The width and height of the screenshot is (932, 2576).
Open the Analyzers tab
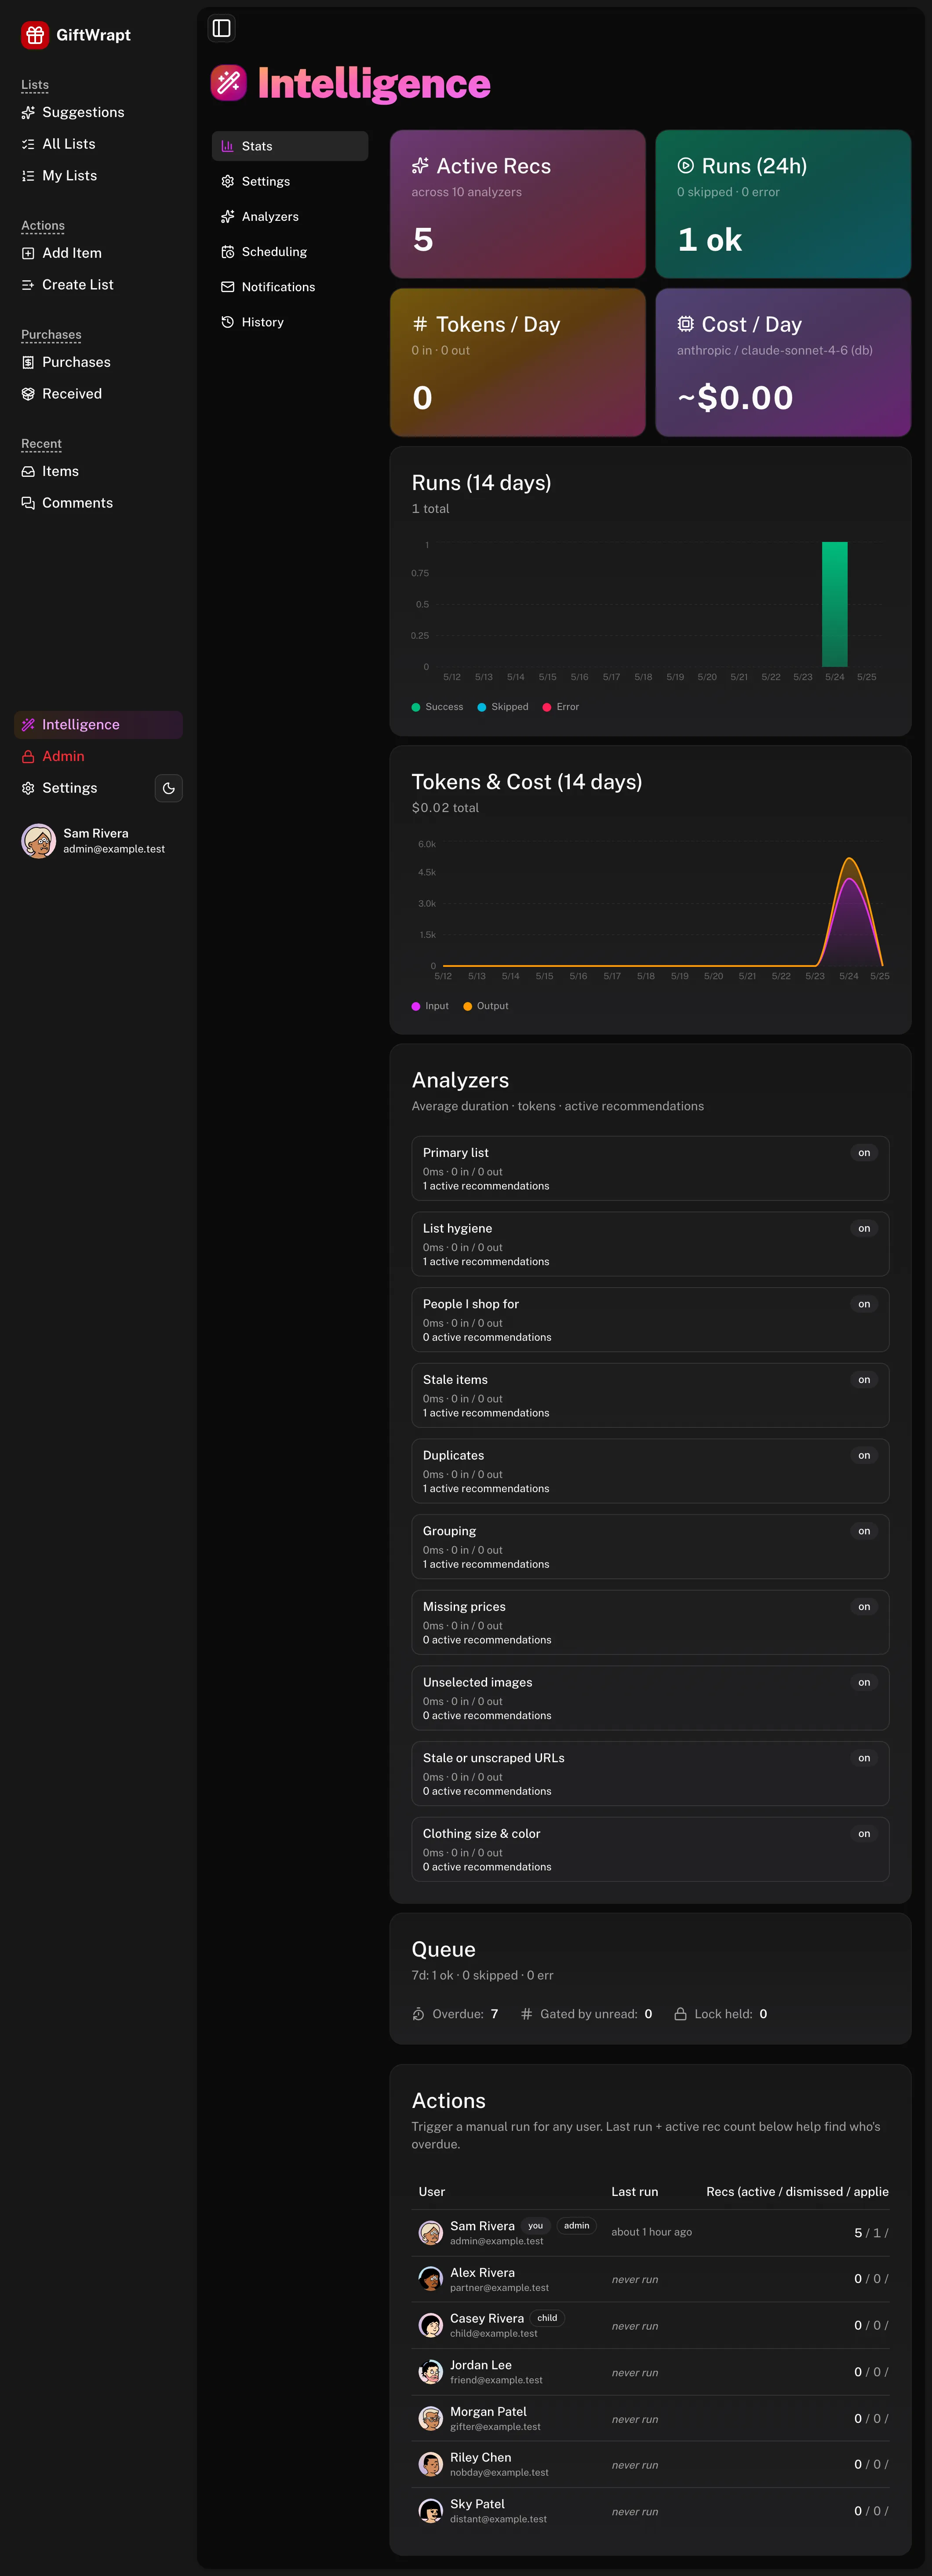pos(290,216)
